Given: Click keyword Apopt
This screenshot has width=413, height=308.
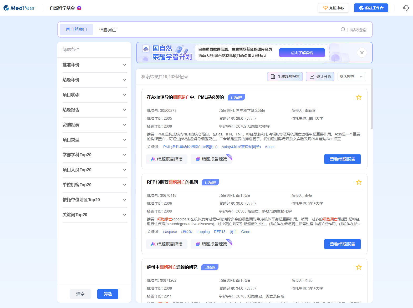Looking at the screenshot, I should coord(269,147).
